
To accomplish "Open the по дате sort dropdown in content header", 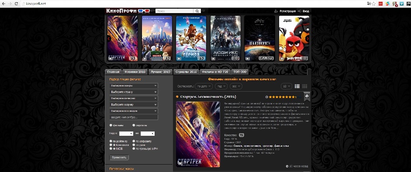I will click(x=204, y=86).
